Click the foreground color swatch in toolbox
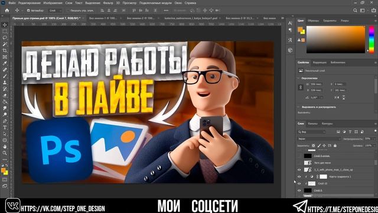 4,170
